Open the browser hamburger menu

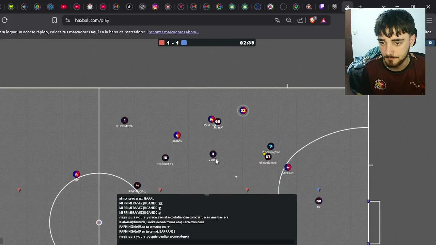pyautogui.click(x=429, y=20)
